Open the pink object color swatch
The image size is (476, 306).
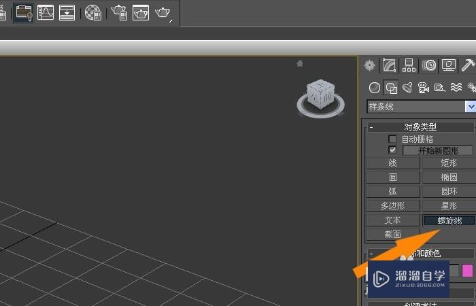[x=468, y=271]
